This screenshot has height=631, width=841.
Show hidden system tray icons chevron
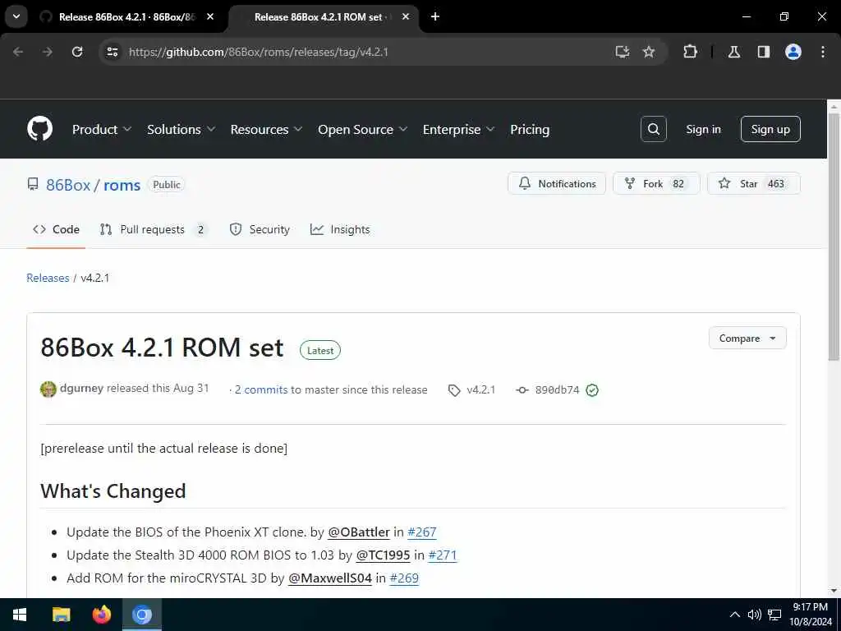click(x=735, y=615)
